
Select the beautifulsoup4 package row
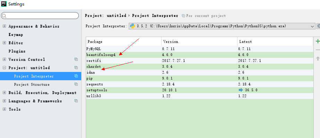pos(200,55)
